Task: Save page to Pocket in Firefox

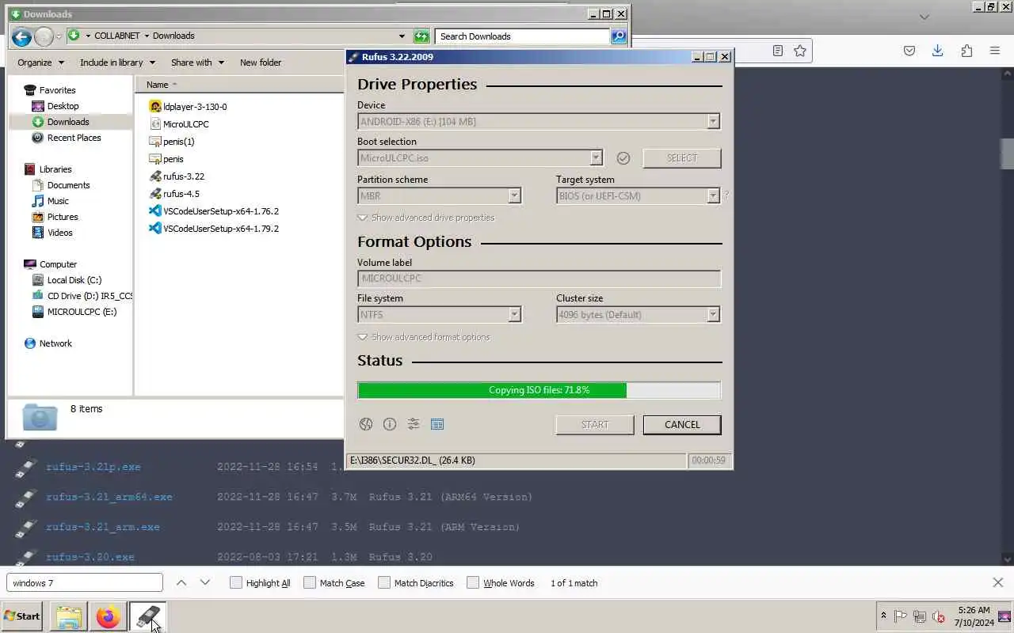Action: tap(909, 51)
